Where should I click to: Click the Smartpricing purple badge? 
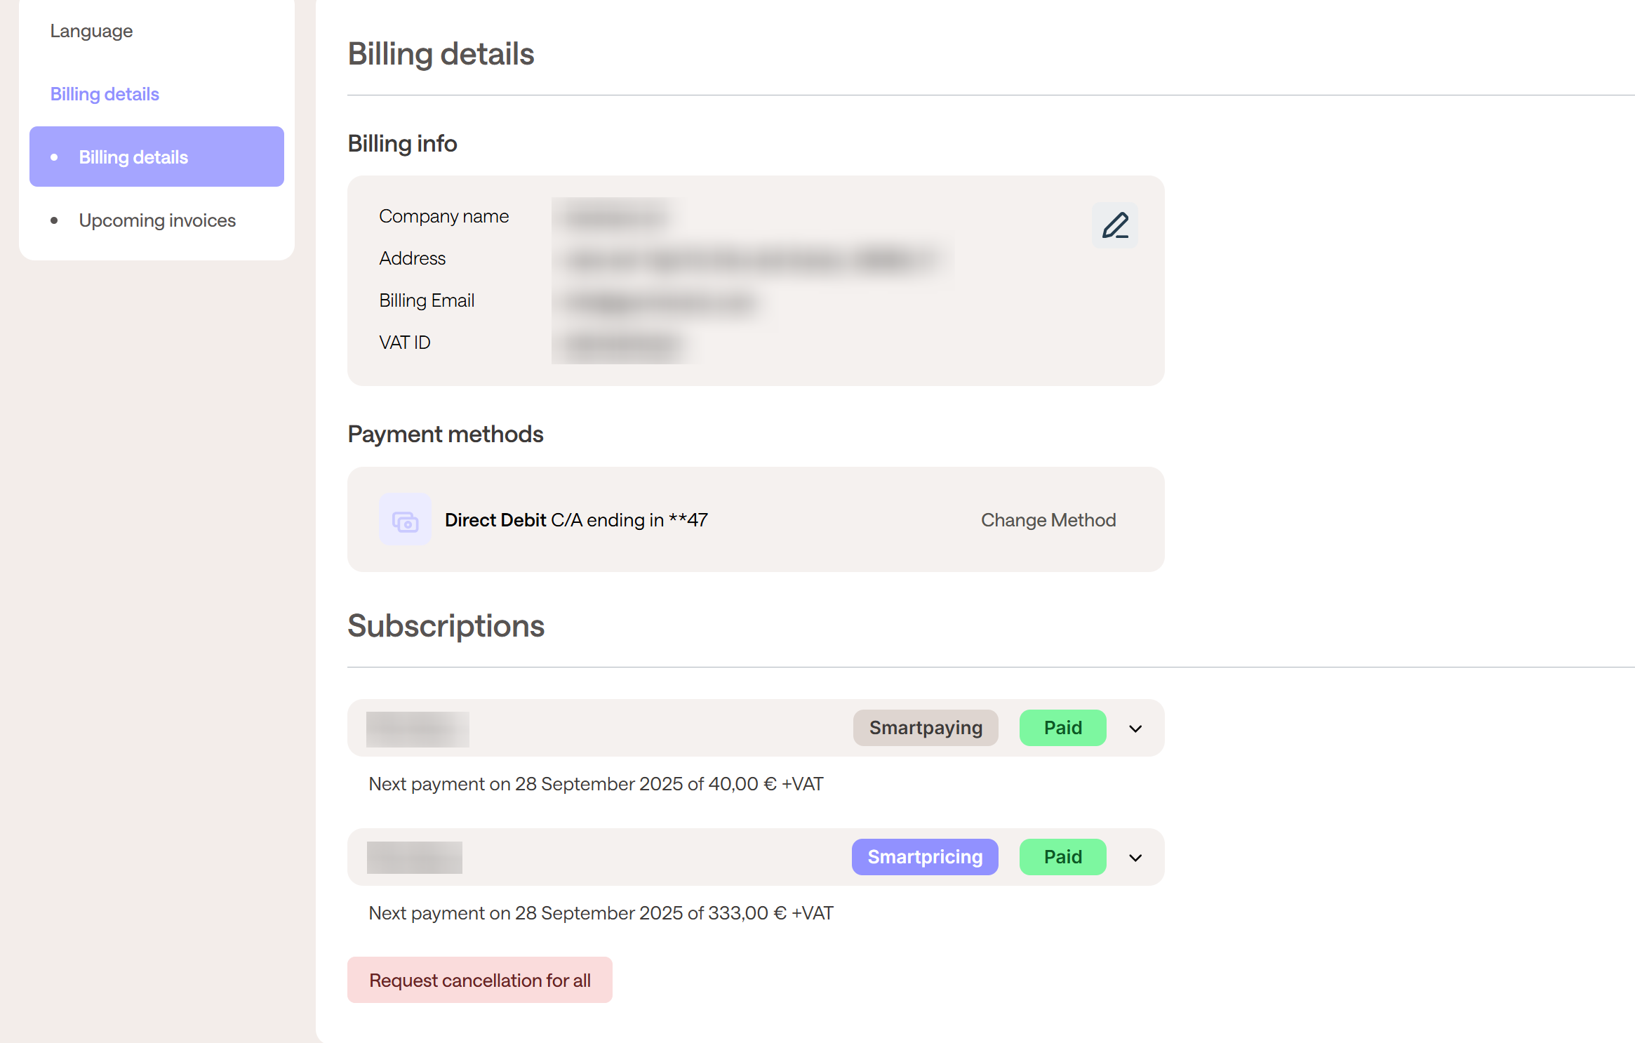point(925,857)
